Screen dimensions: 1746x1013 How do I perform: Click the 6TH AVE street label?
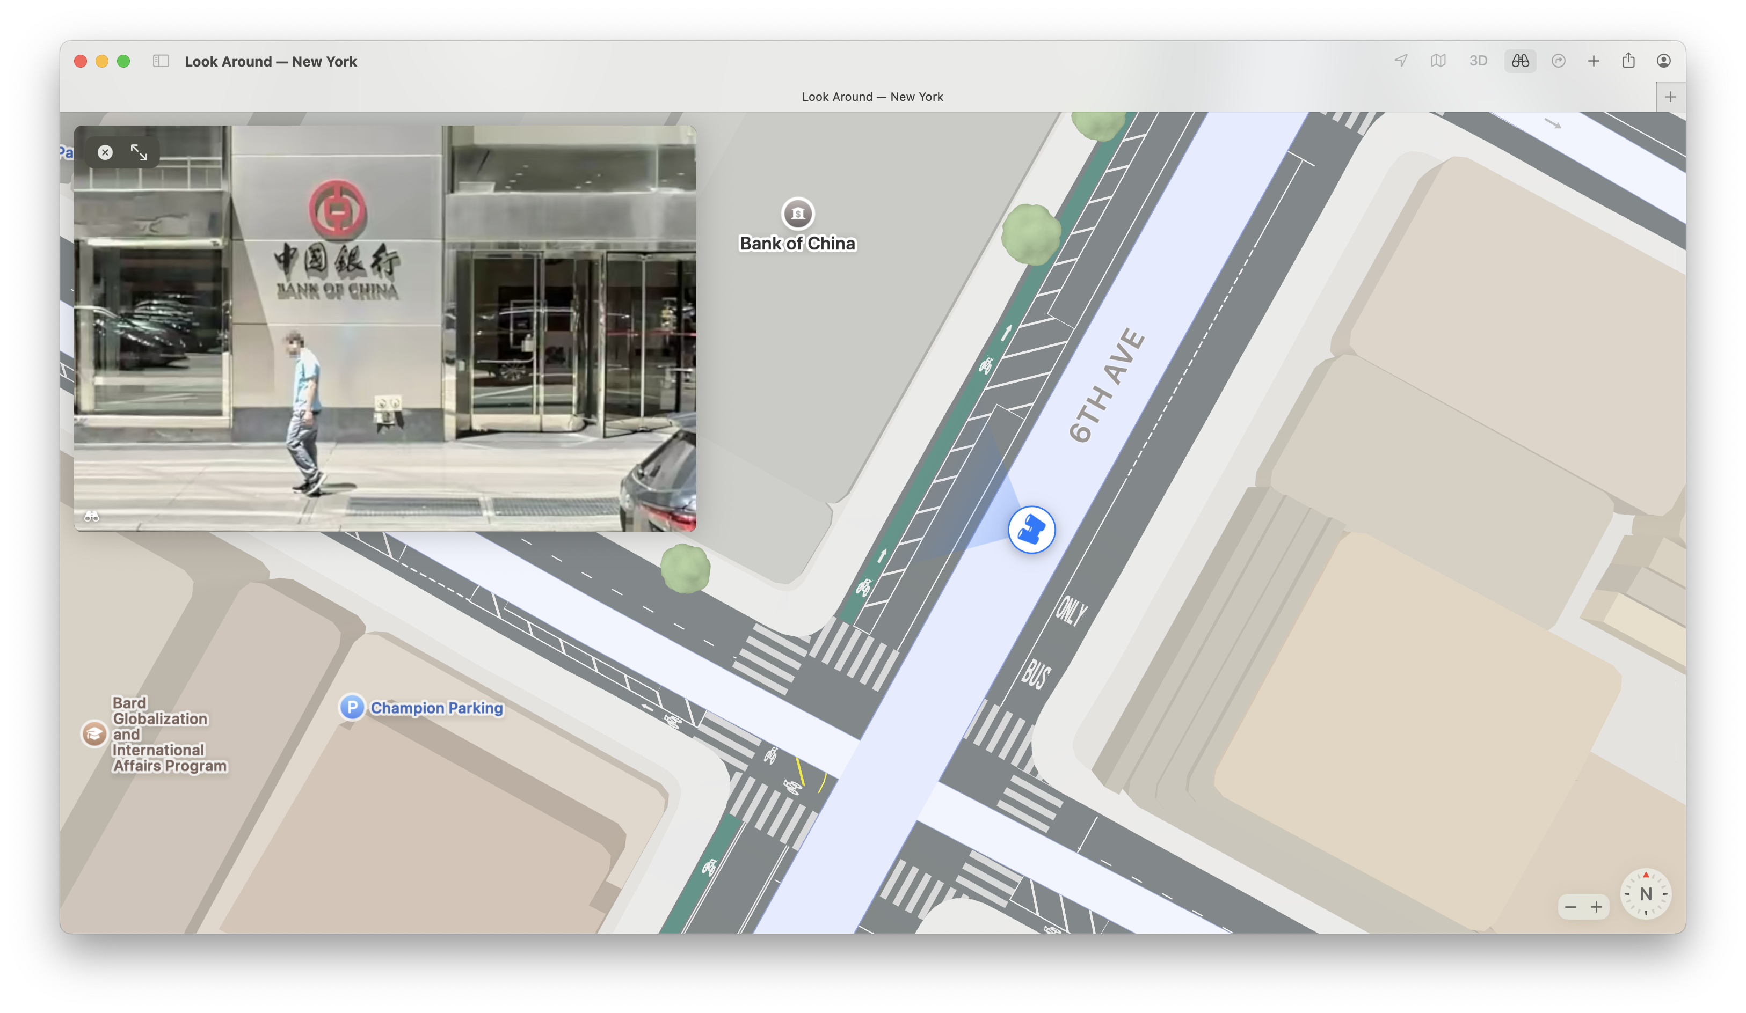coord(1107,386)
